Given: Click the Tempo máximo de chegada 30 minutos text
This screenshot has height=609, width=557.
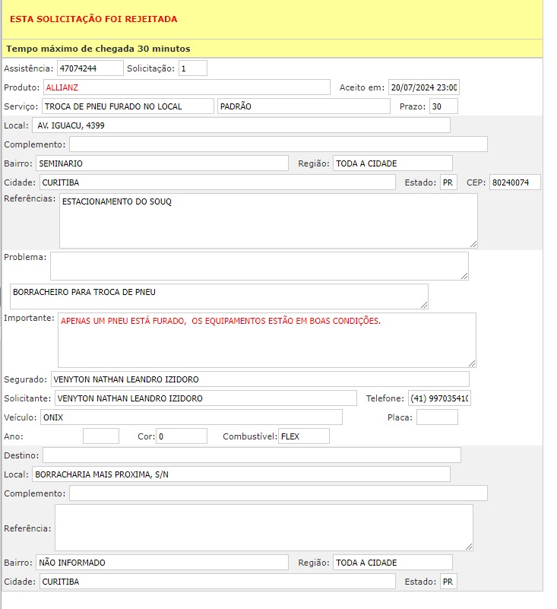Looking at the screenshot, I should 98,49.
